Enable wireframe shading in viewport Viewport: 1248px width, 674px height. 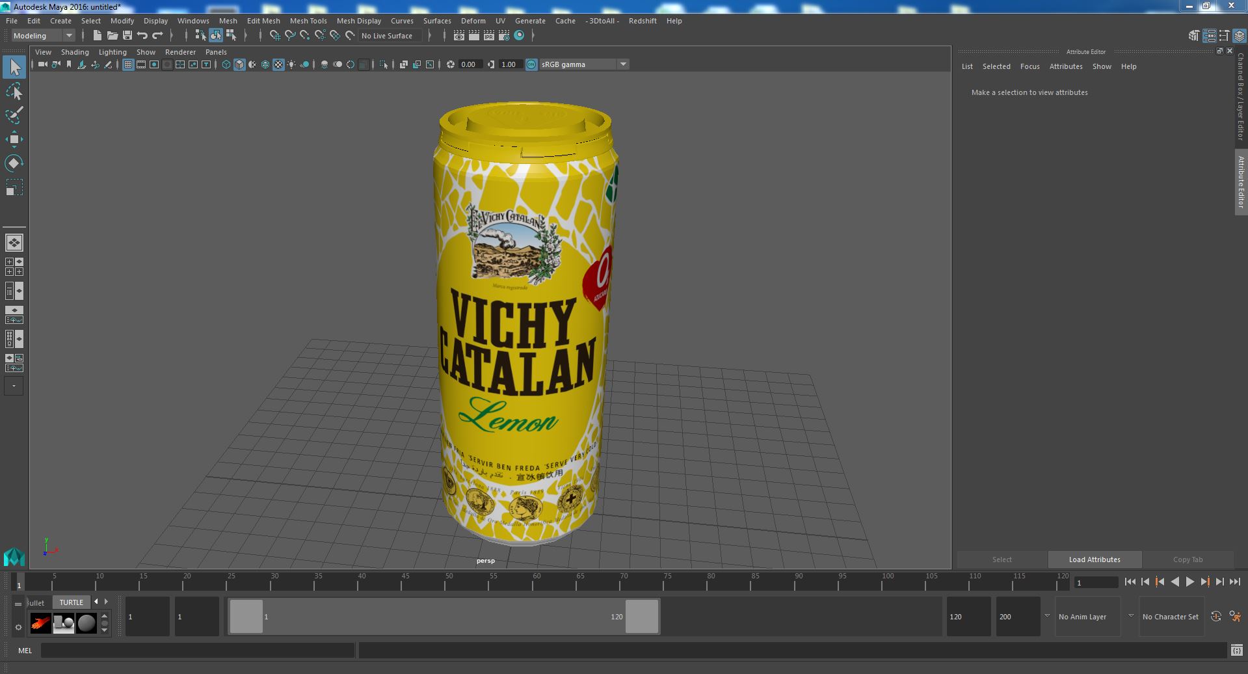[x=226, y=64]
